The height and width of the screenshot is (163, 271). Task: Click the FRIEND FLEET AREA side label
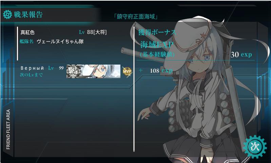point(8,129)
